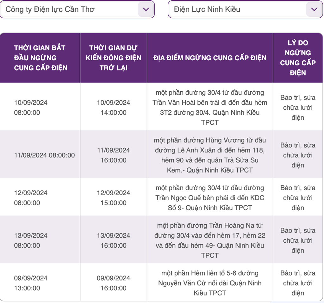Click the 12/09/2024 15:00:00 restore time
This screenshot has height=303, width=324.
coord(114,198)
